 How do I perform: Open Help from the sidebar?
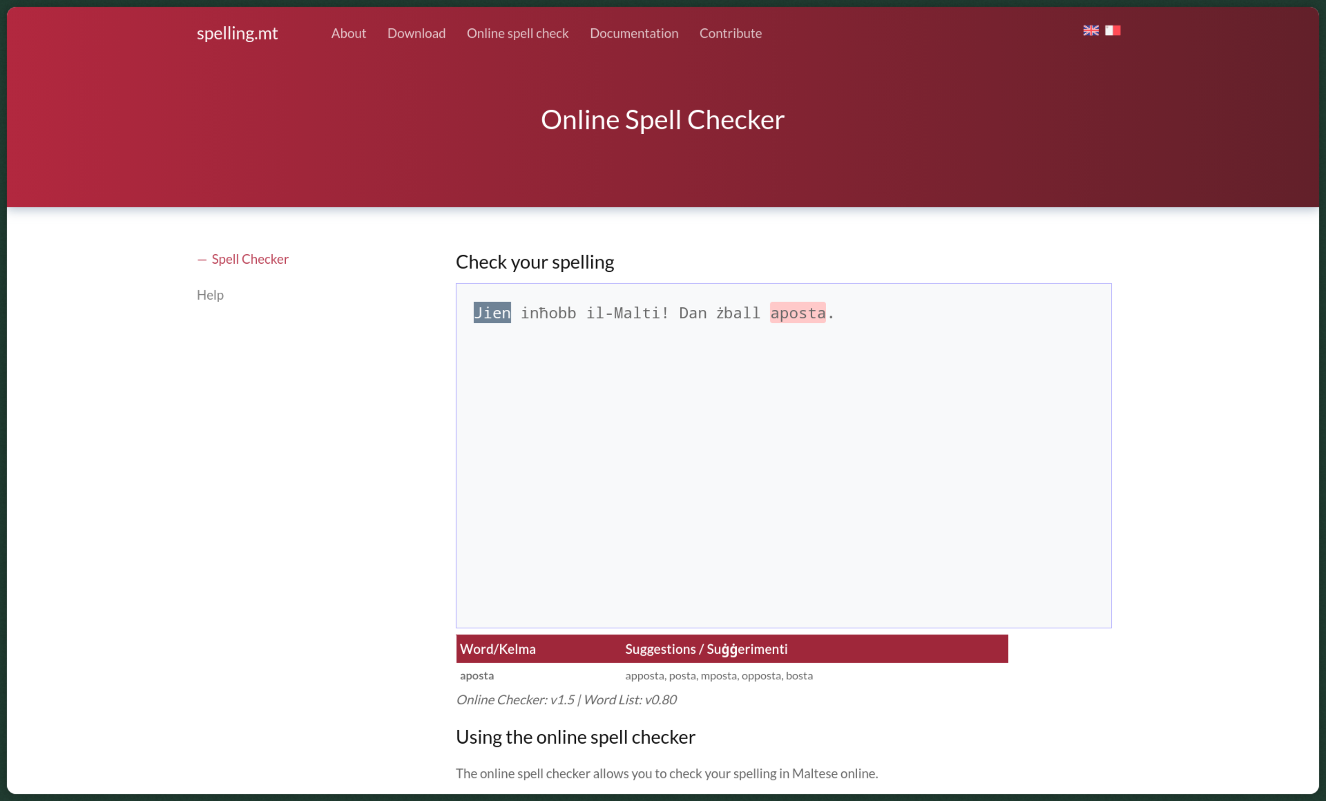tap(210, 295)
